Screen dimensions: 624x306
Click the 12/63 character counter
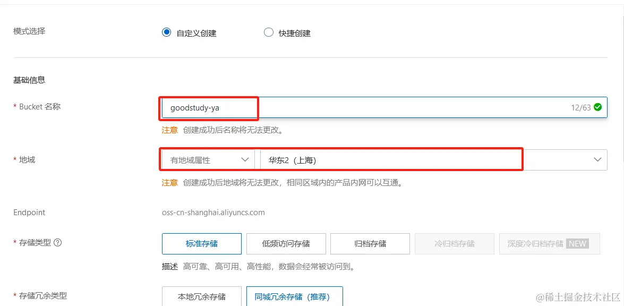[580, 107]
